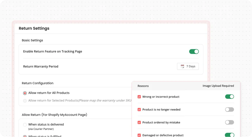Disable image upload for Wrong or incorrect product

(x=229, y=97)
